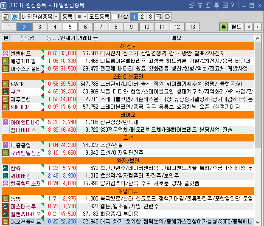264x226 pixels.
Task: Open watchlist tab 13
Action: tap(192, 27)
